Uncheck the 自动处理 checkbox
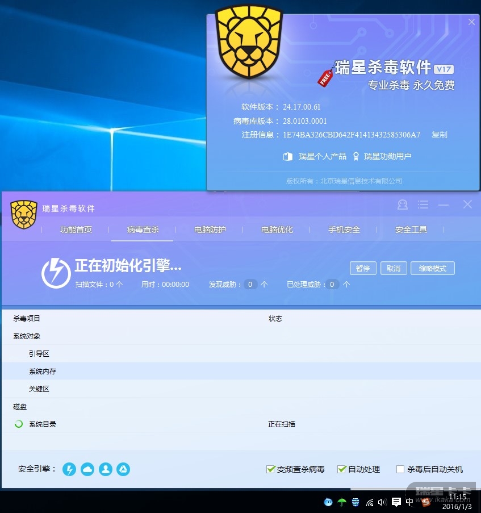This screenshot has height=513, width=481. [x=341, y=469]
